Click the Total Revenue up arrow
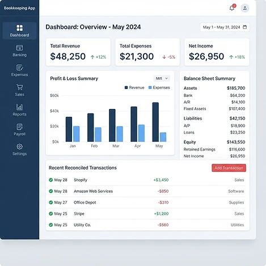Image resolution: width=266 pixels, height=266 pixels. pos(92,57)
